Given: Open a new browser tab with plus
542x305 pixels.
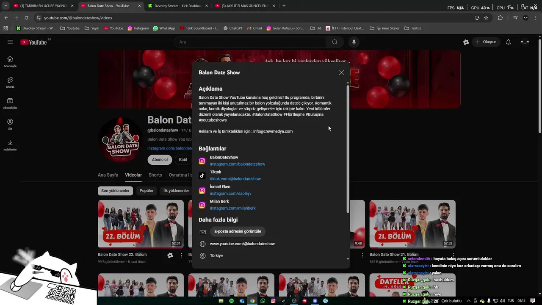Looking at the screenshot, I should tap(284, 6).
